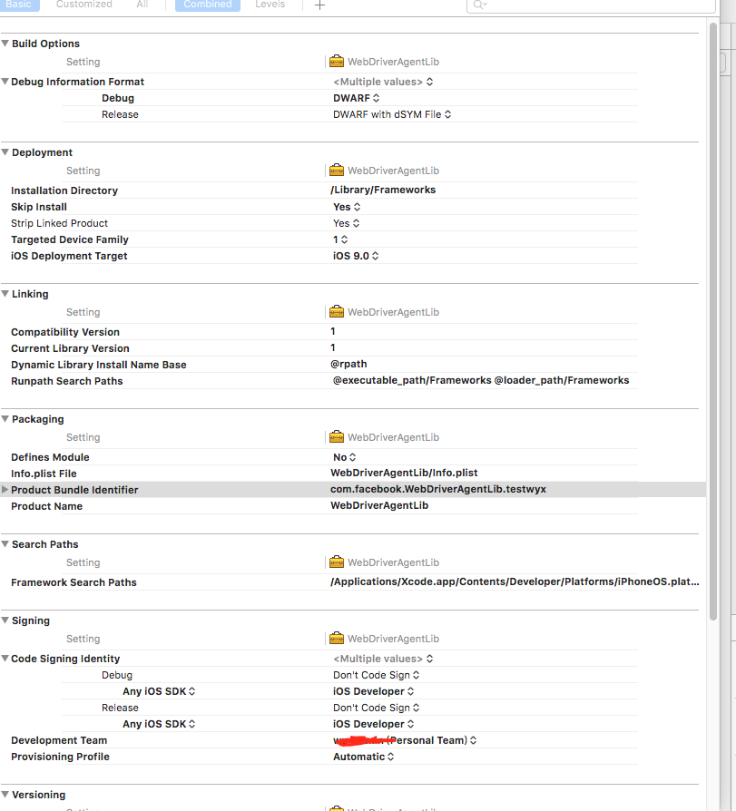Open the Provisioning Profile Automatic dropdown
The width and height of the screenshot is (736, 811).
[x=363, y=757]
